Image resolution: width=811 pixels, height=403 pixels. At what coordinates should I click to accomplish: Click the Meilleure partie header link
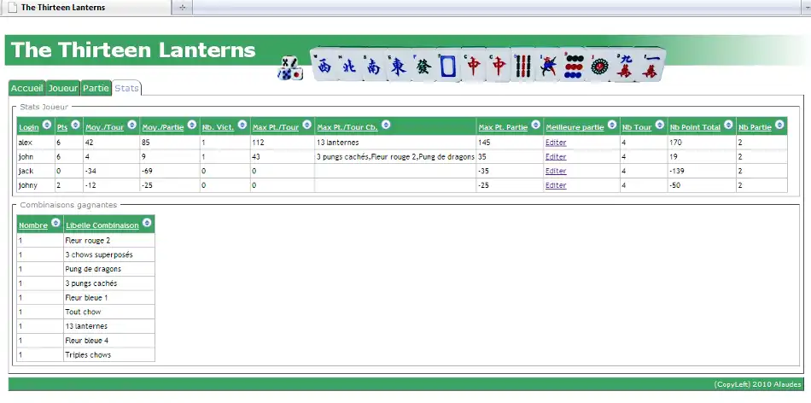(575, 127)
